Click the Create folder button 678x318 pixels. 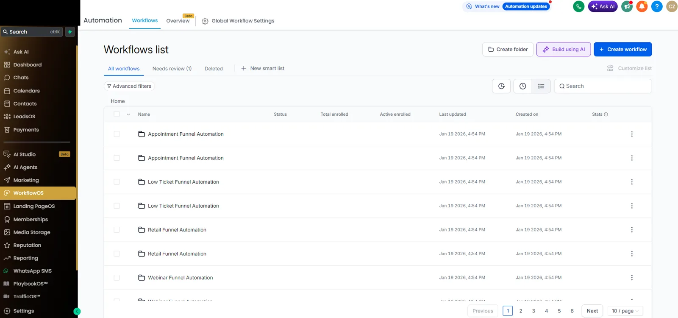508,49
